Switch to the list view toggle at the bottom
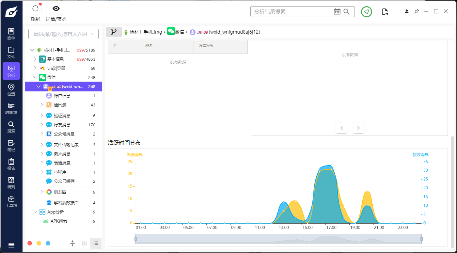Image resolution: width=457 pixels, height=253 pixels. [96, 243]
